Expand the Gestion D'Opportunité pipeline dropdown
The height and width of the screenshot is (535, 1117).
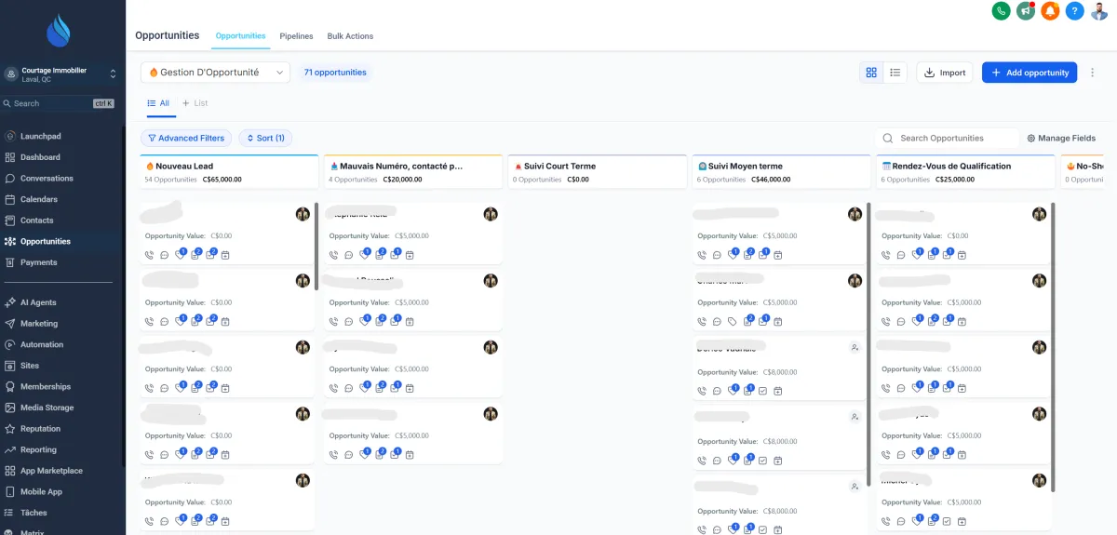pyautogui.click(x=215, y=73)
